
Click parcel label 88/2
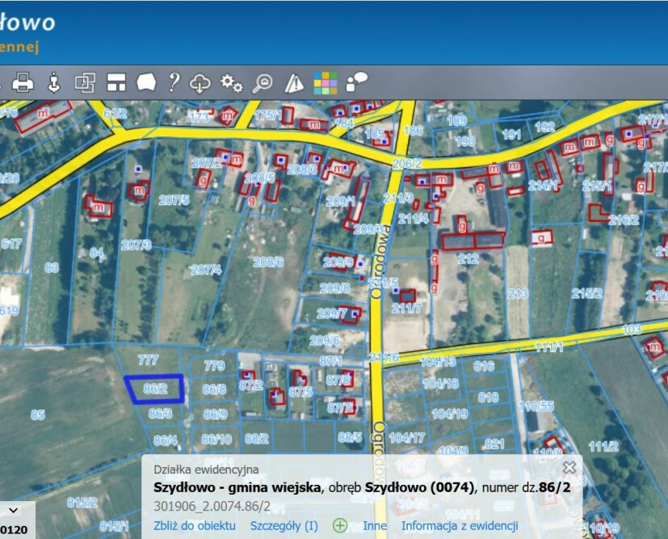[x=257, y=439]
